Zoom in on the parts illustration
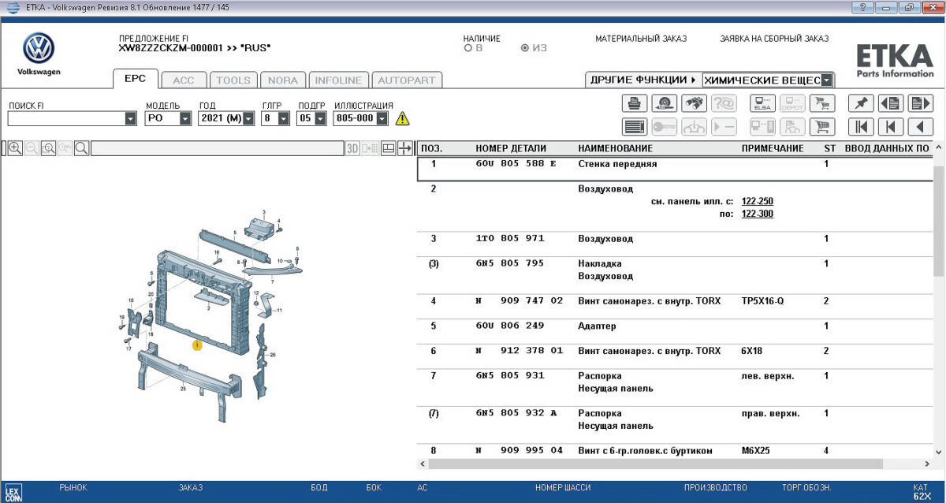This screenshot has width=946, height=503. (15, 148)
